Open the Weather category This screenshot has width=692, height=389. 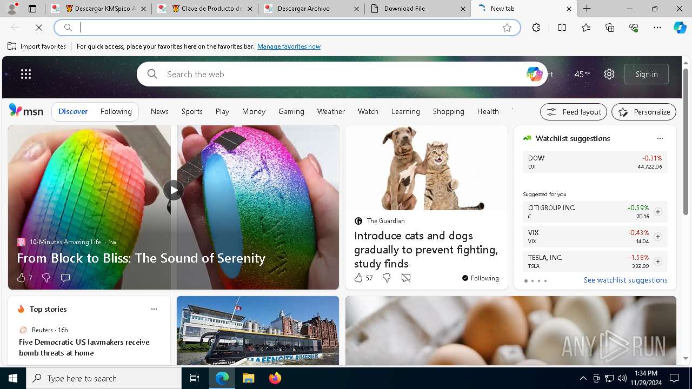pos(331,111)
